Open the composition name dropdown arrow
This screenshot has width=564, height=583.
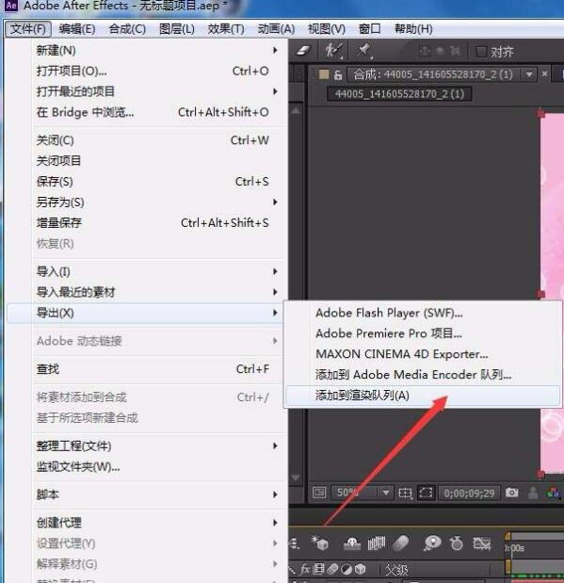coord(528,74)
